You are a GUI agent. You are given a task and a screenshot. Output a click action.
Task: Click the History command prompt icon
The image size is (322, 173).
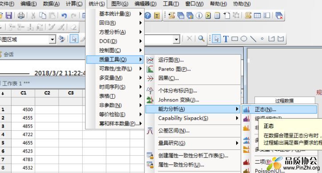[208, 16]
